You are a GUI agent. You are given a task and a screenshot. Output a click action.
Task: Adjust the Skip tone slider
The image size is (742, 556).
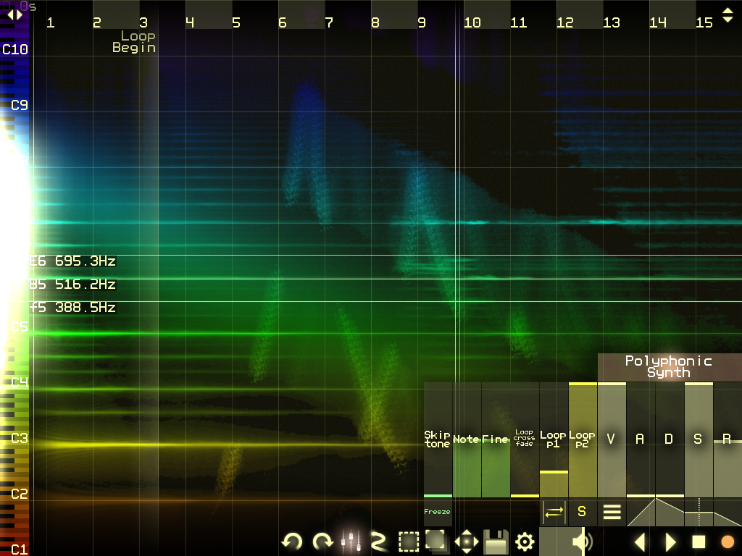click(x=438, y=439)
